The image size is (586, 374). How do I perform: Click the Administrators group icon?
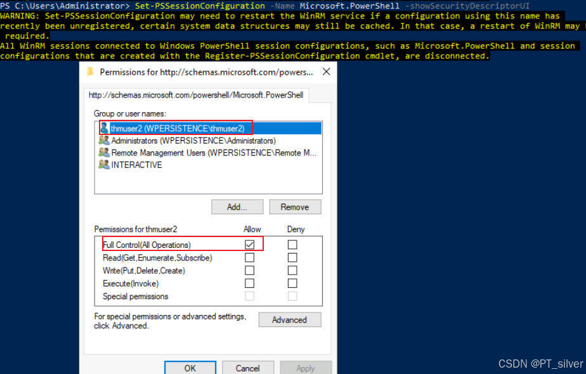pyautogui.click(x=104, y=141)
